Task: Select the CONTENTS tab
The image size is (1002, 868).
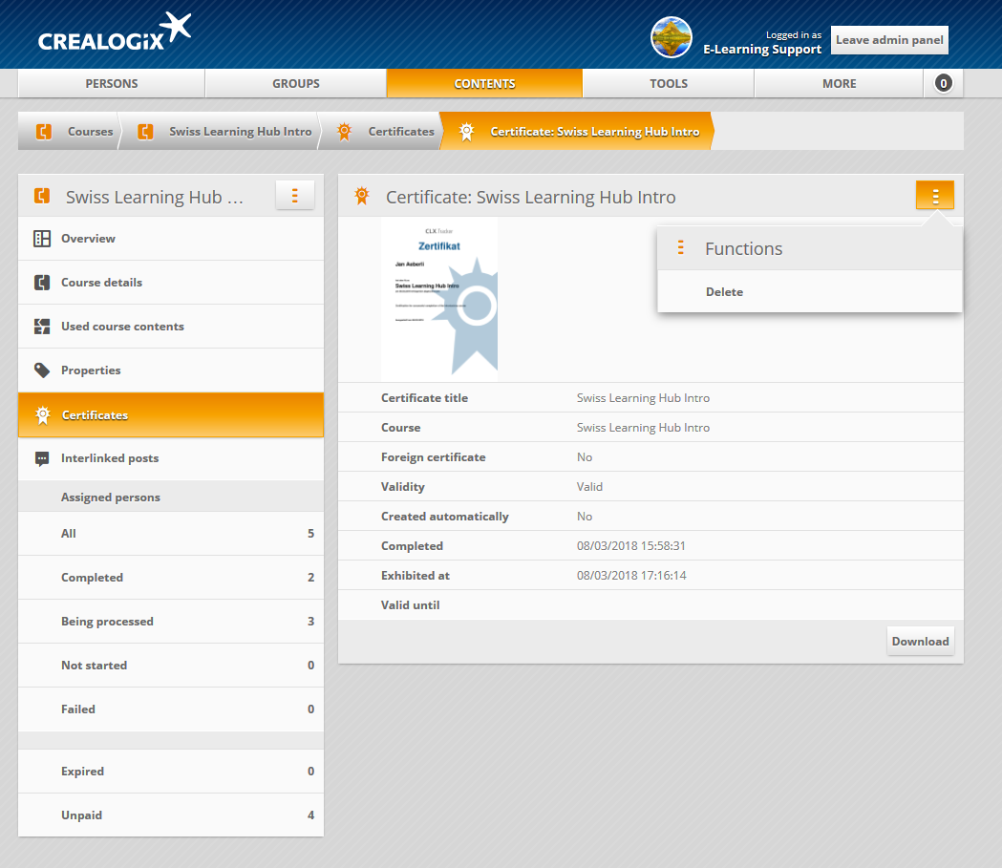Action: point(484,84)
